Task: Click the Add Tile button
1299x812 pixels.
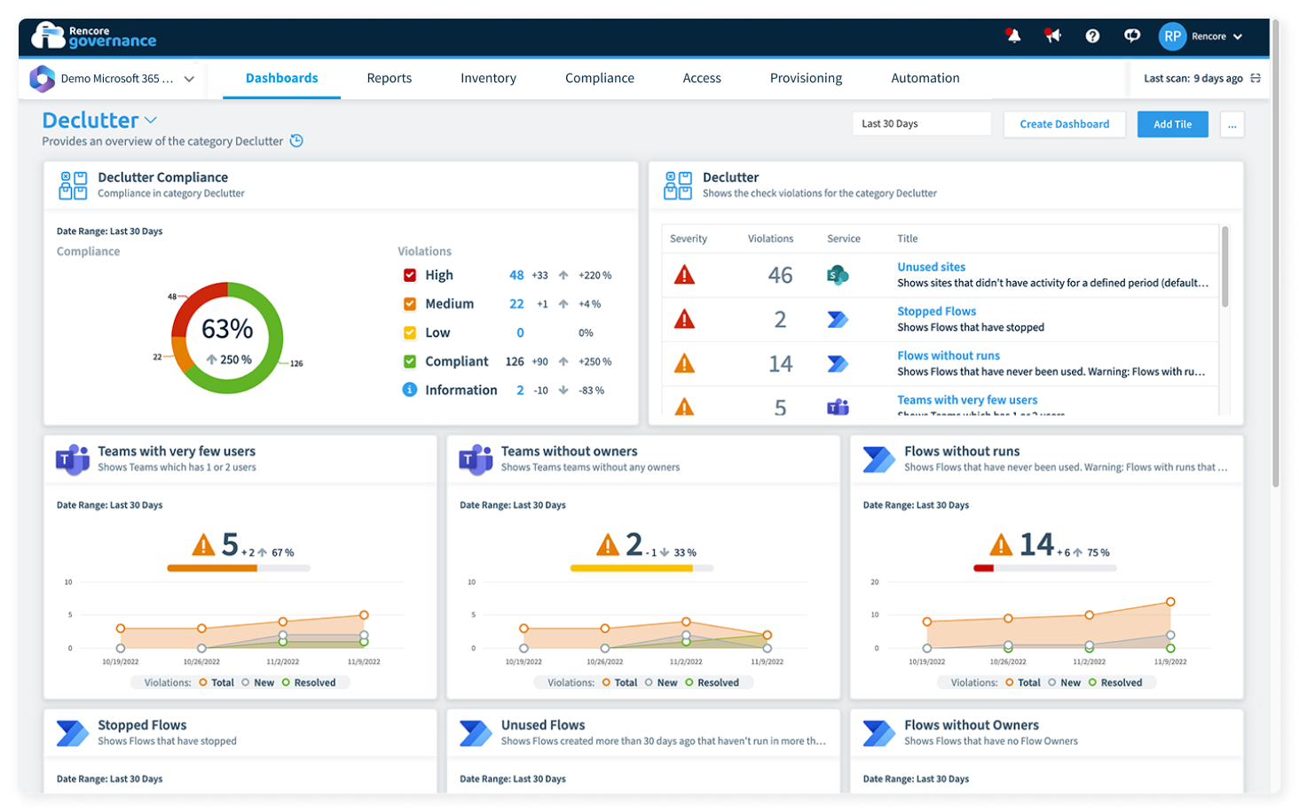Action: (x=1172, y=124)
